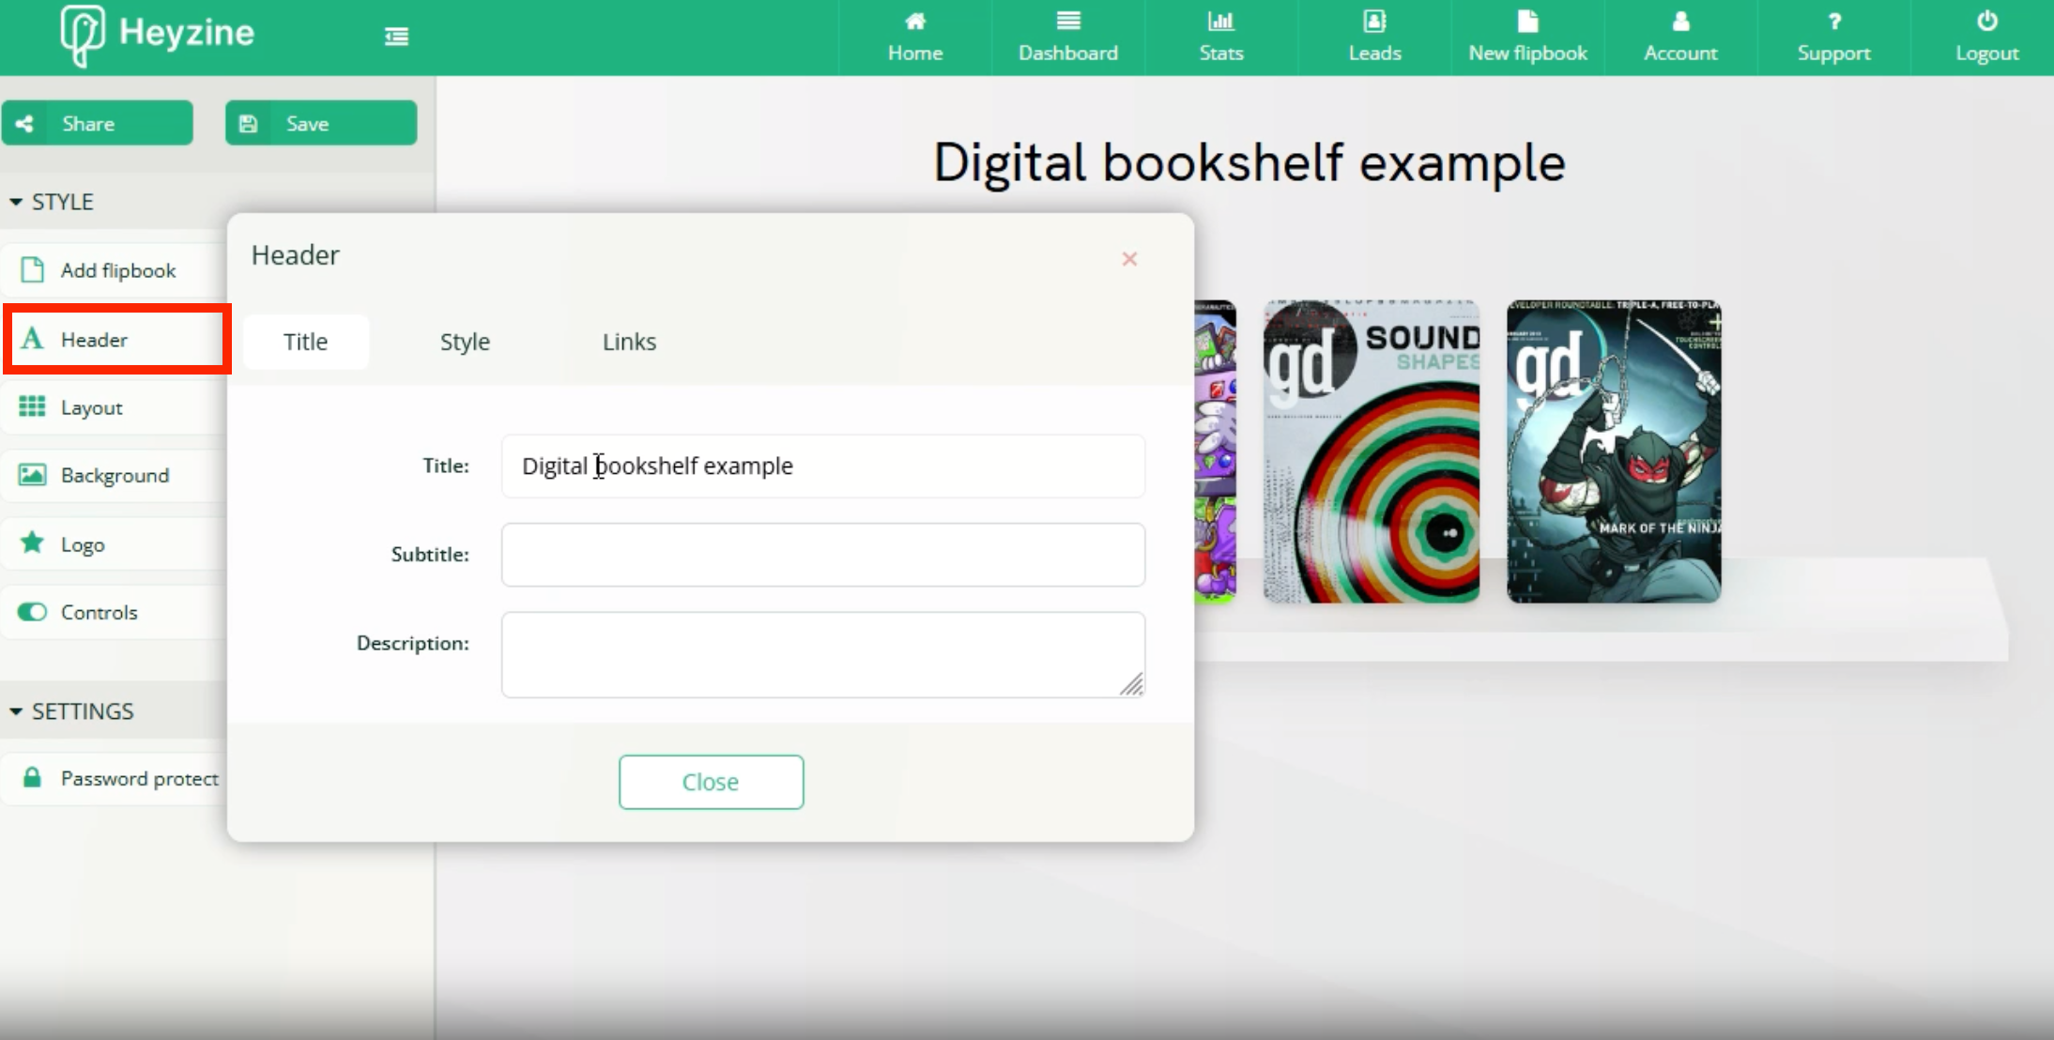
Task: Select the Layout option in the sidebar
Action: click(x=91, y=407)
